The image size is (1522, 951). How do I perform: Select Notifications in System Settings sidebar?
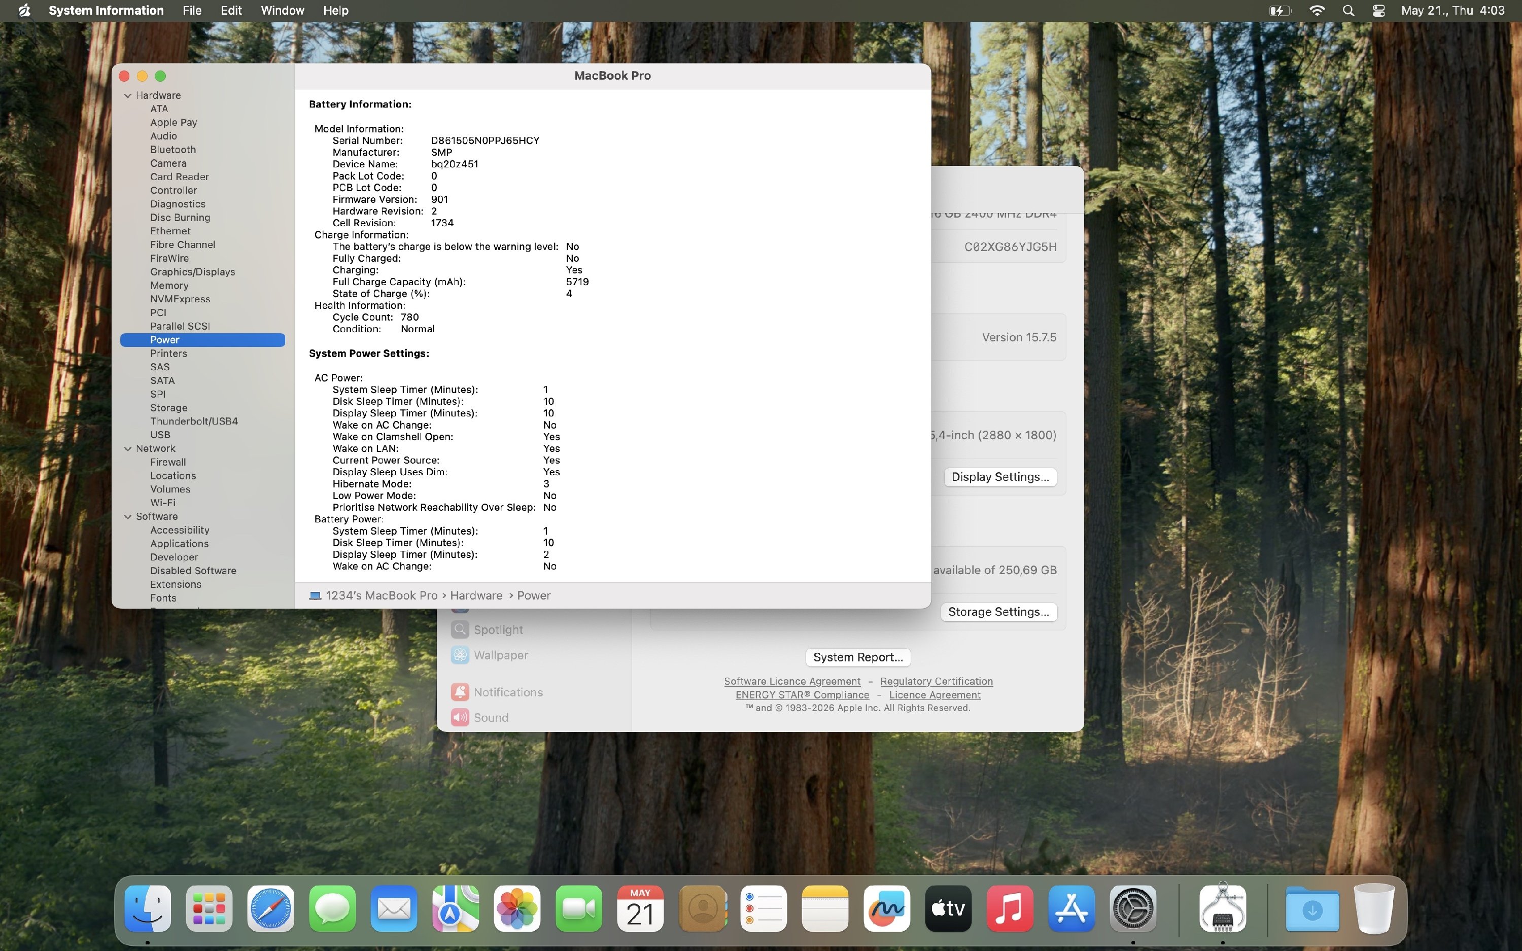tap(497, 692)
